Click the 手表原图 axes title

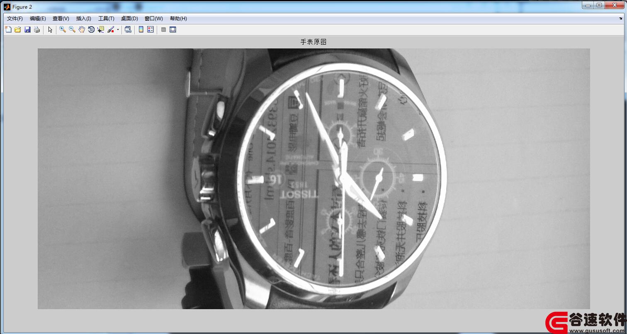click(313, 42)
